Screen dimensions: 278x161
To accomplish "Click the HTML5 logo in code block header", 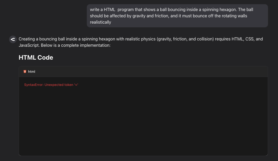I will pyautogui.click(x=25, y=71).
